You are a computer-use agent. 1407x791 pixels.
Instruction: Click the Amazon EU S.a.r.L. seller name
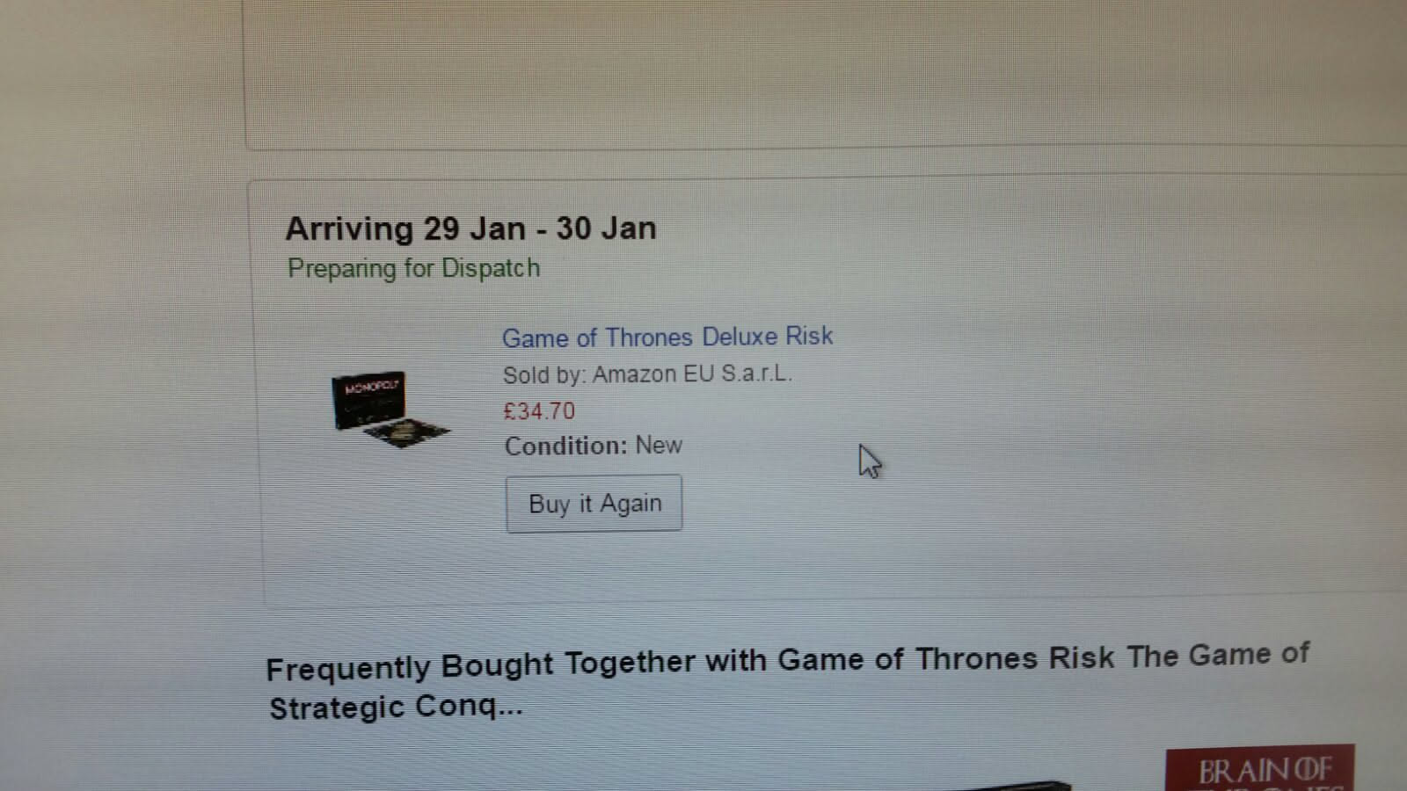[x=692, y=374]
